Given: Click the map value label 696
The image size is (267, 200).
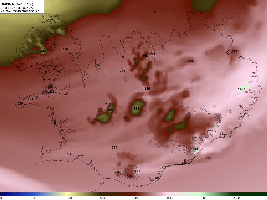Looking at the screenshot, I should point(30,99).
